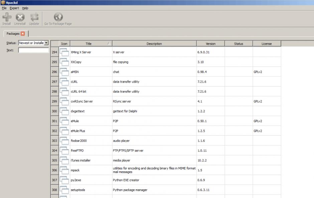This screenshot has height=198, width=314.
Task: Click the XXCopy title cell
Action: click(91, 62)
